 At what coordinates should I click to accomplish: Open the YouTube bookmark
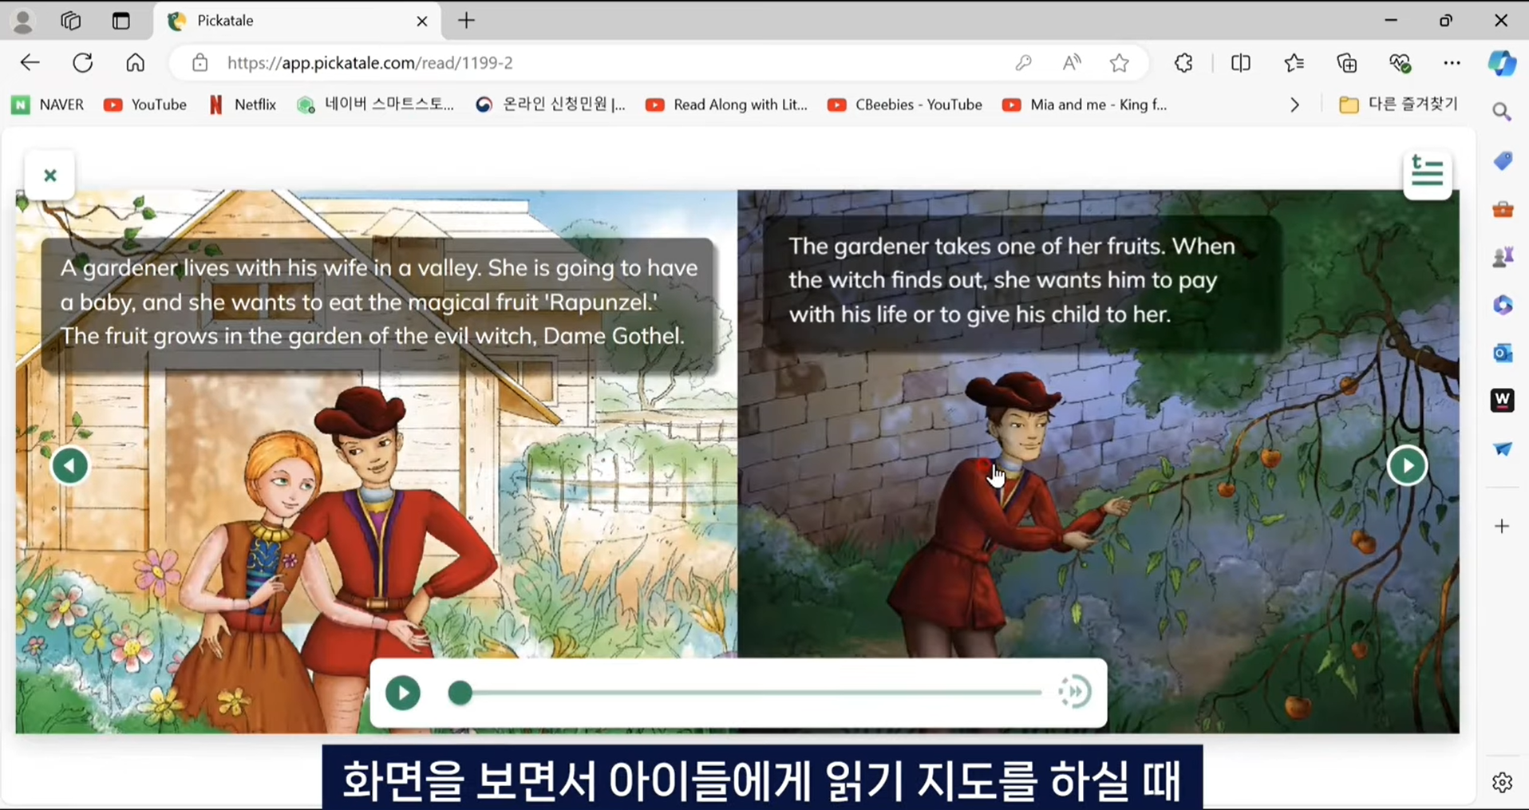tap(146, 105)
